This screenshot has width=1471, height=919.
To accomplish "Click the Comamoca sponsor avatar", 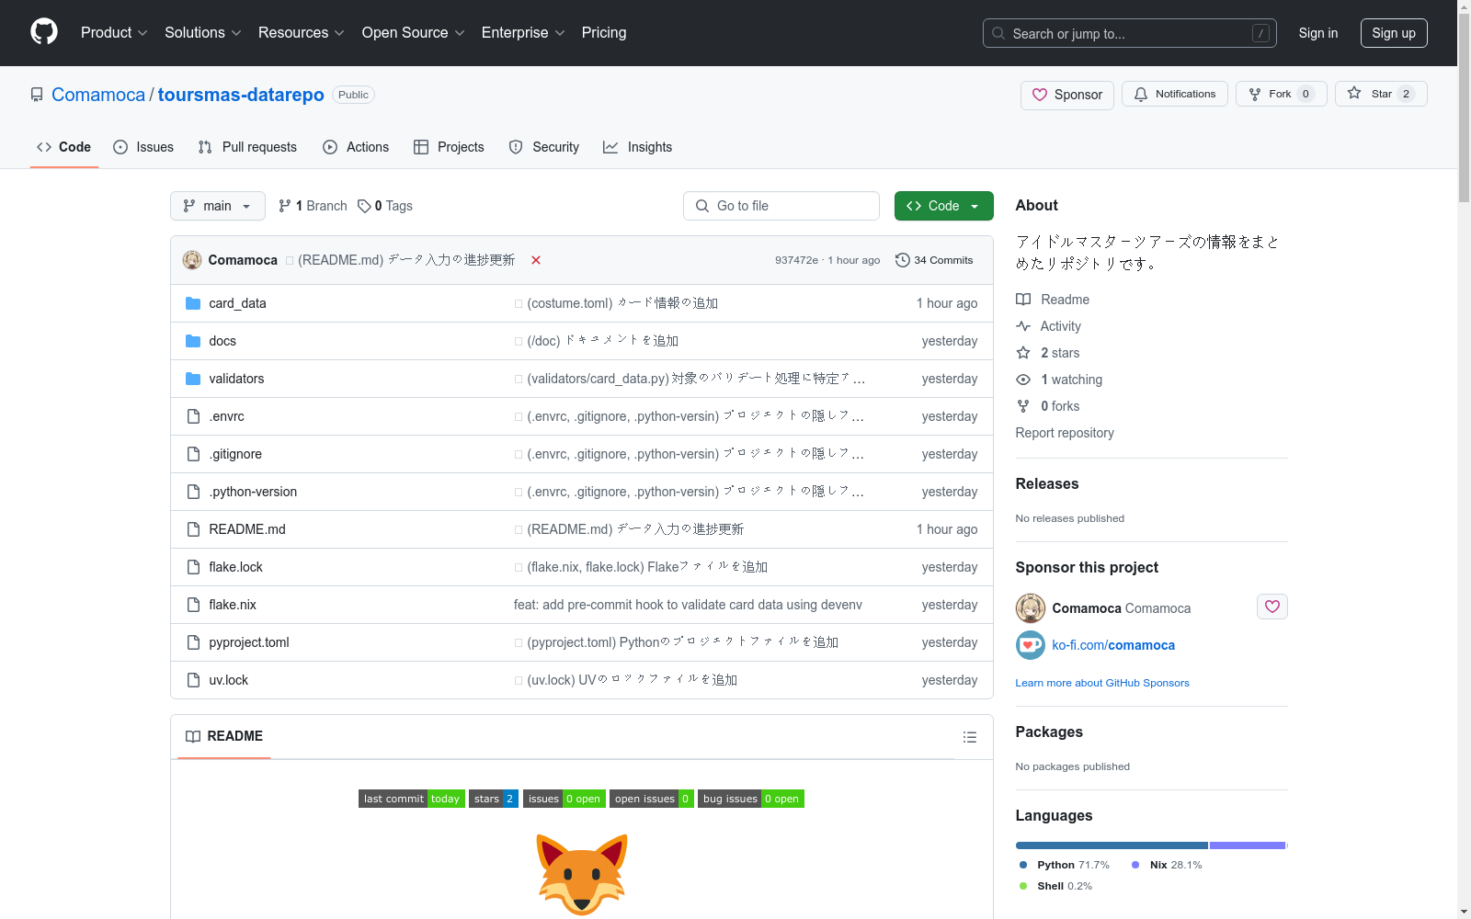I will point(1031,608).
